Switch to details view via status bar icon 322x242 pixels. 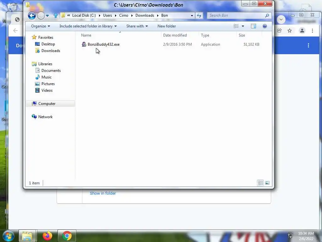pos(260,183)
